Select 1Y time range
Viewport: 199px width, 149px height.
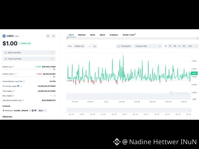[179, 46]
